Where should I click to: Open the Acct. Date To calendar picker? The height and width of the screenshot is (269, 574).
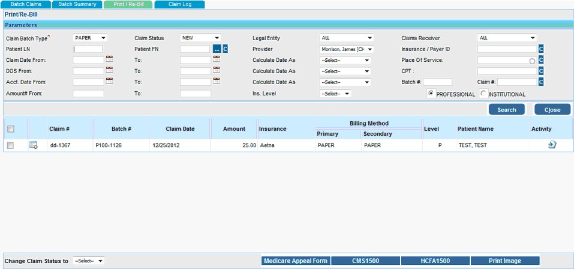(217, 81)
